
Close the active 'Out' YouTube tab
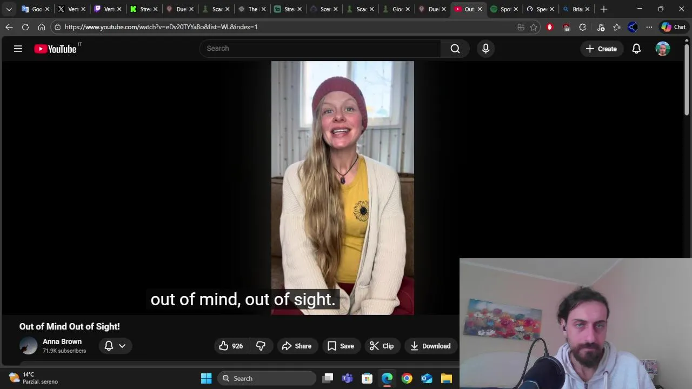pyautogui.click(x=480, y=9)
